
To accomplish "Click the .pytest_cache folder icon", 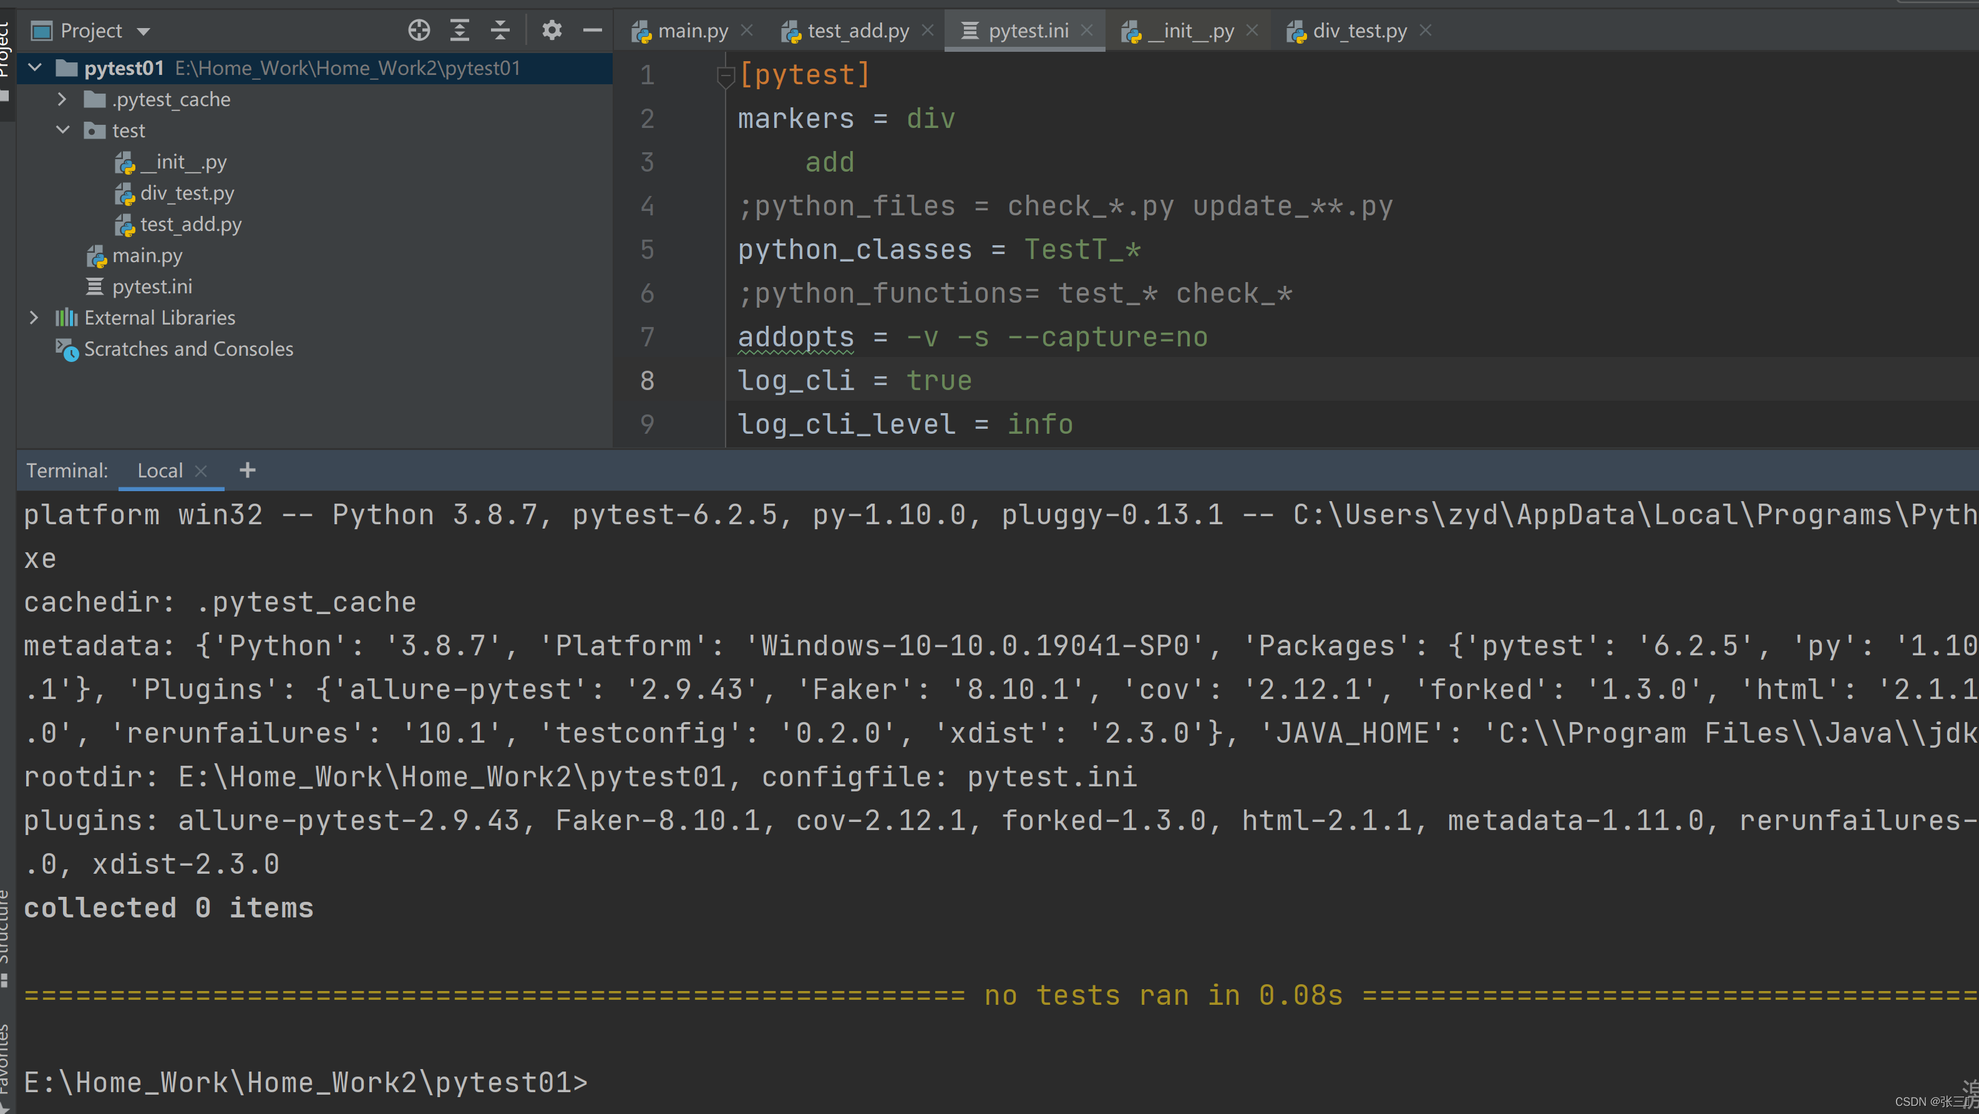I will click(x=94, y=100).
